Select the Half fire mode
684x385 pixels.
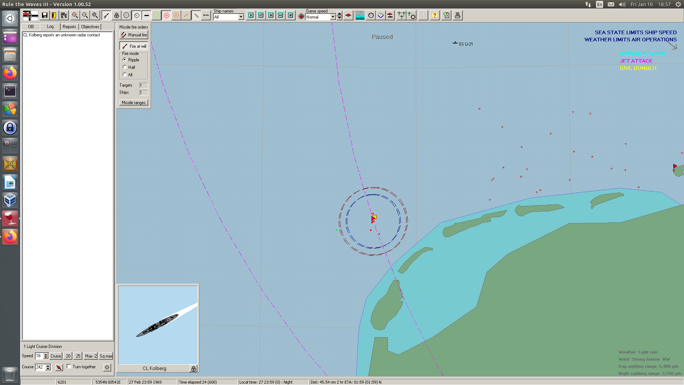[125, 67]
